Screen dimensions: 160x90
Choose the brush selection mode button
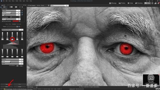pos(5,7)
